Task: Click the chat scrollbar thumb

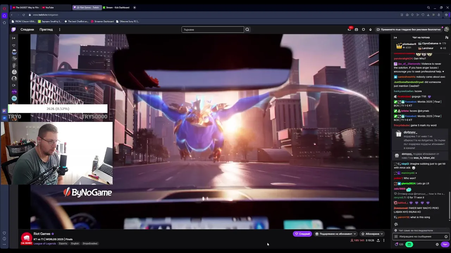Action: 449,206
